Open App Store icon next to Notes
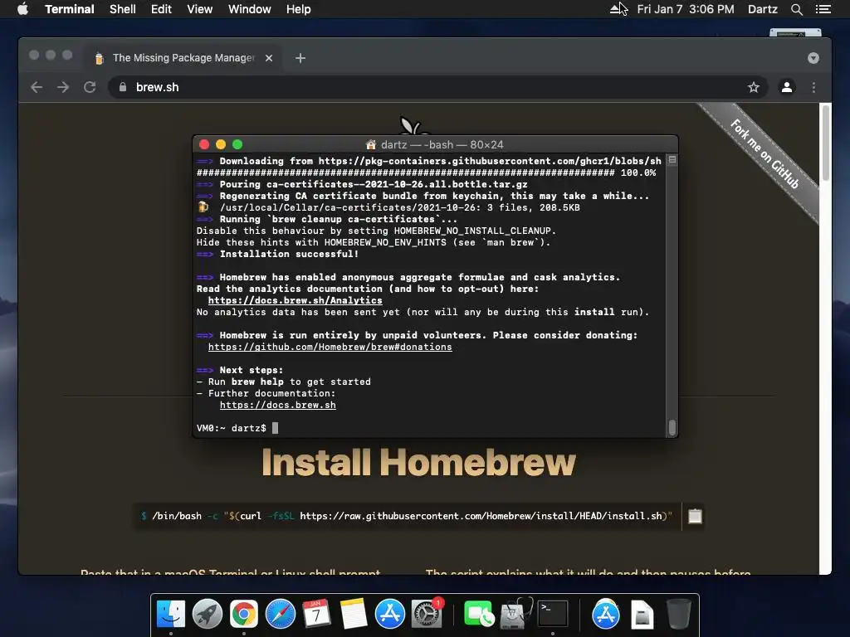The height and width of the screenshot is (637, 850). tap(390, 615)
